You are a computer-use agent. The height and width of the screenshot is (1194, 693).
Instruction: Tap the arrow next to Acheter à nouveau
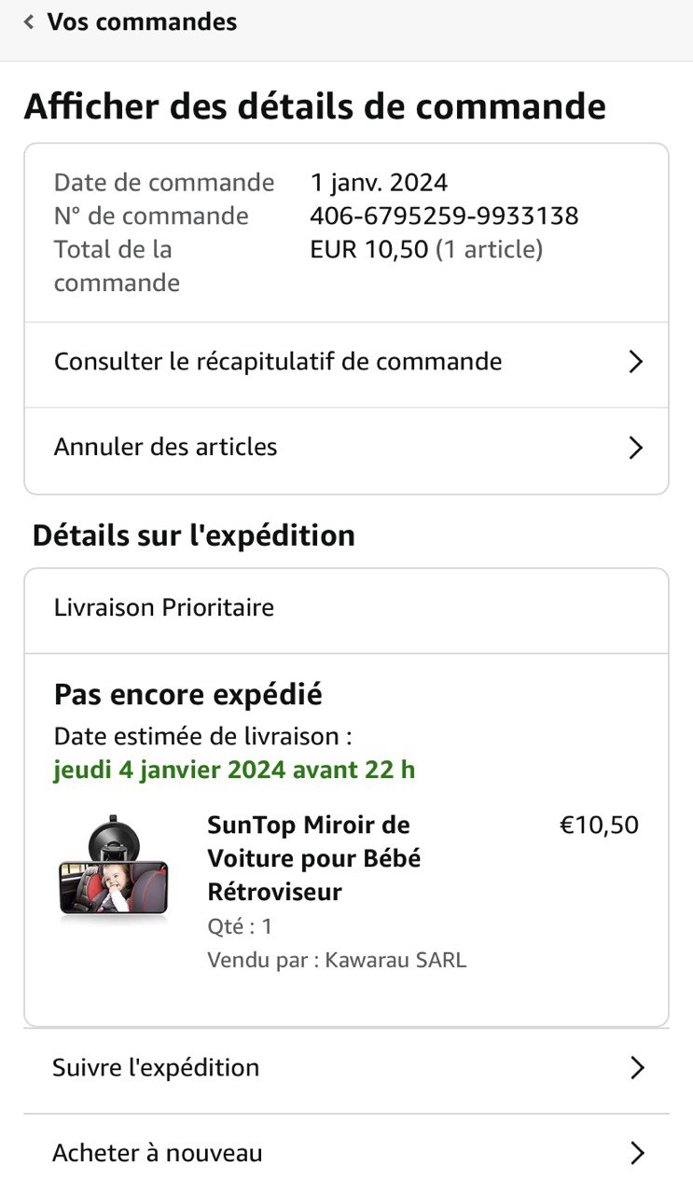point(636,1154)
